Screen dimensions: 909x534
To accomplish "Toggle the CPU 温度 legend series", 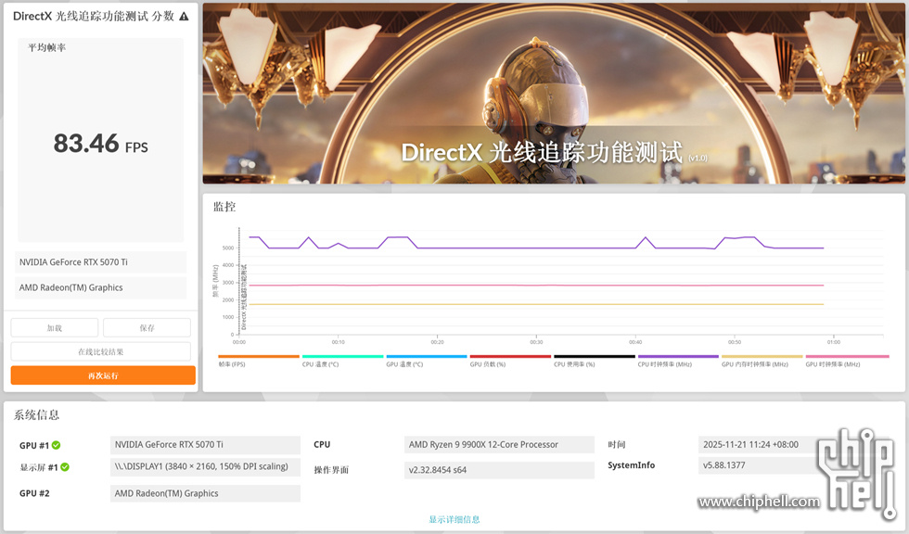I will pos(342,357).
